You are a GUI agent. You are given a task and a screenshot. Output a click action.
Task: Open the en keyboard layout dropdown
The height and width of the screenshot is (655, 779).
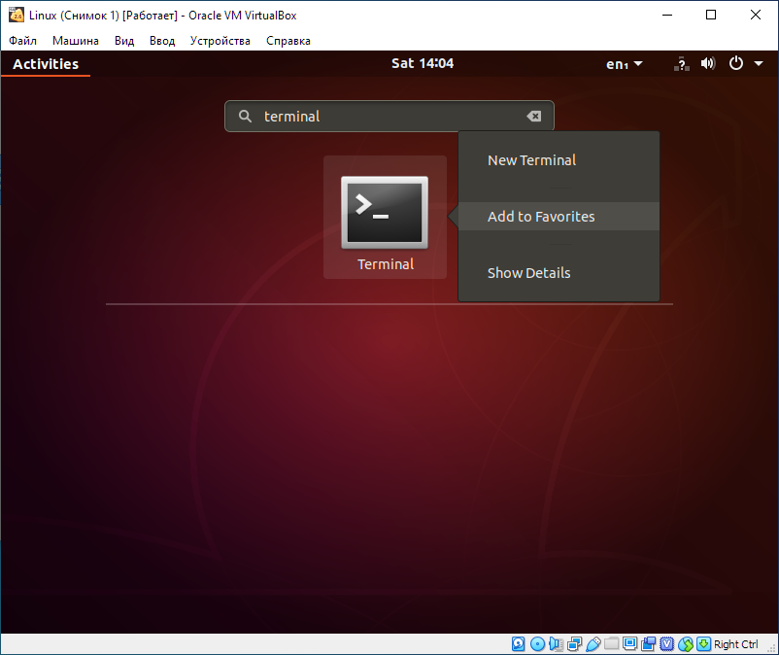625,64
